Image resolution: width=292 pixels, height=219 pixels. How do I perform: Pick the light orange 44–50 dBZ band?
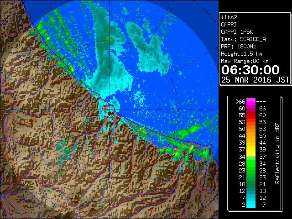251,136
